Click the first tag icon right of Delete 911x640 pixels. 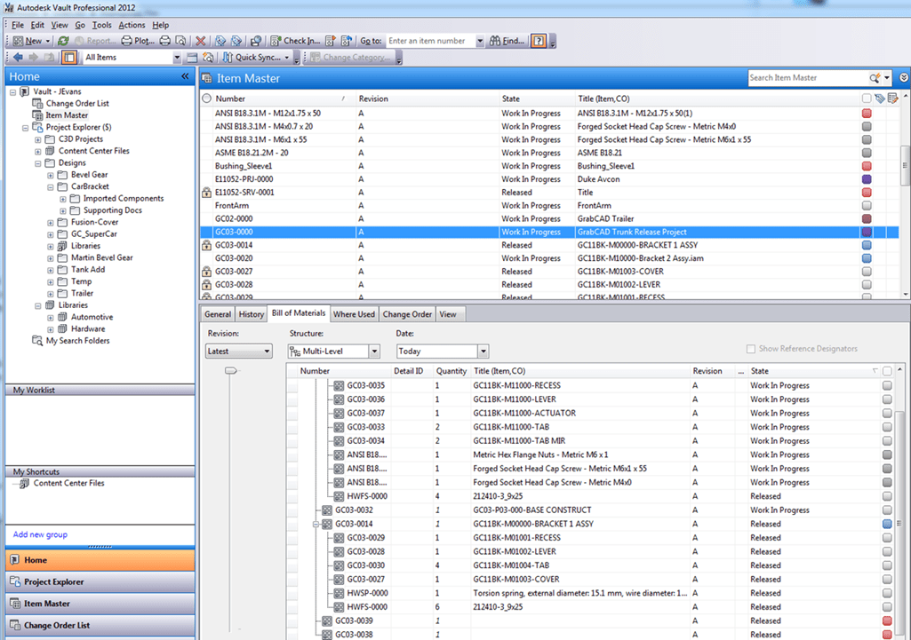(220, 41)
